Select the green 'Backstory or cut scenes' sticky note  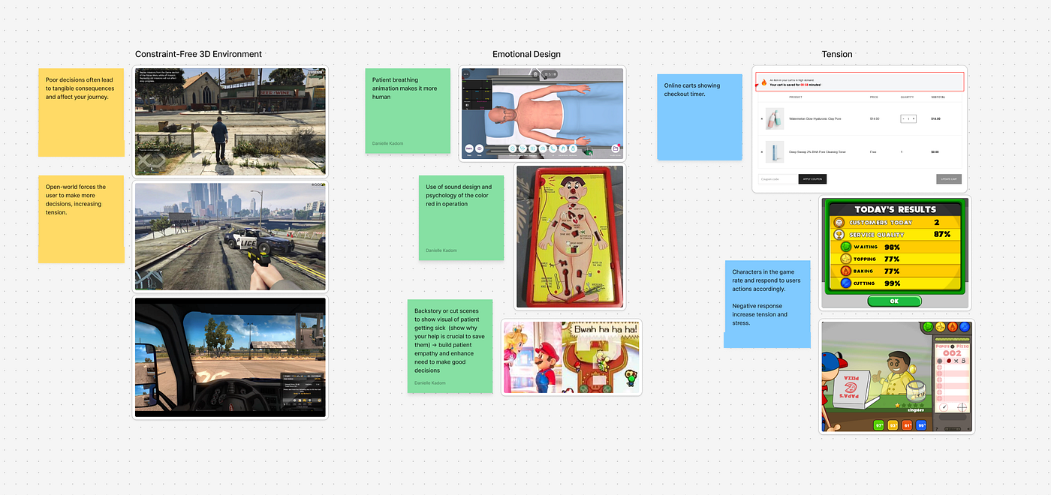450,346
